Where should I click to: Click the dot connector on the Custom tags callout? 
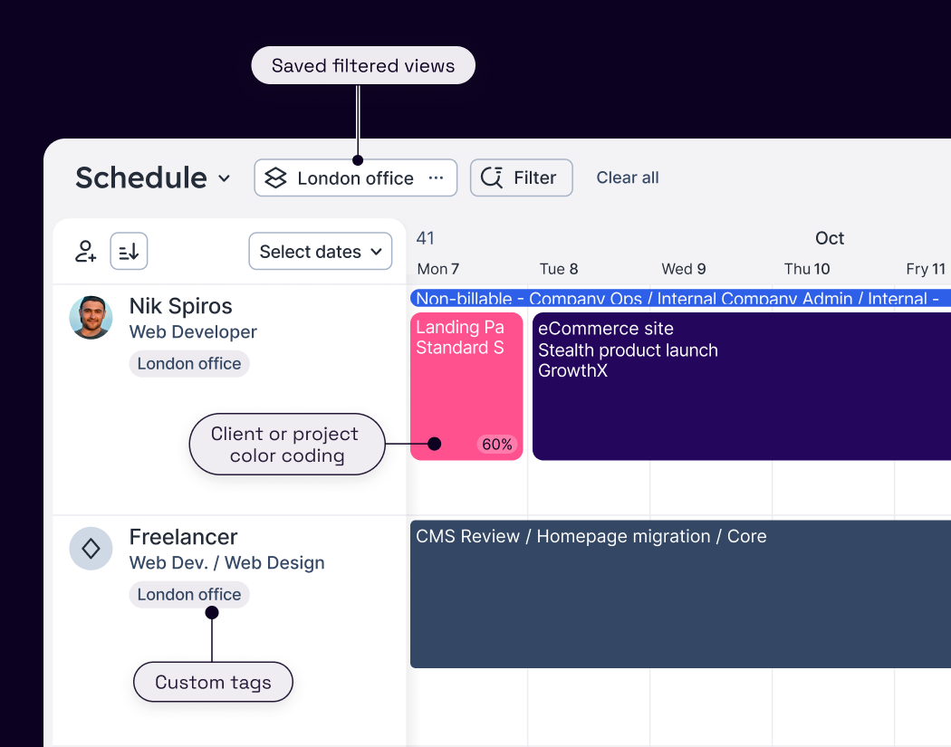pyautogui.click(x=212, y=612)
